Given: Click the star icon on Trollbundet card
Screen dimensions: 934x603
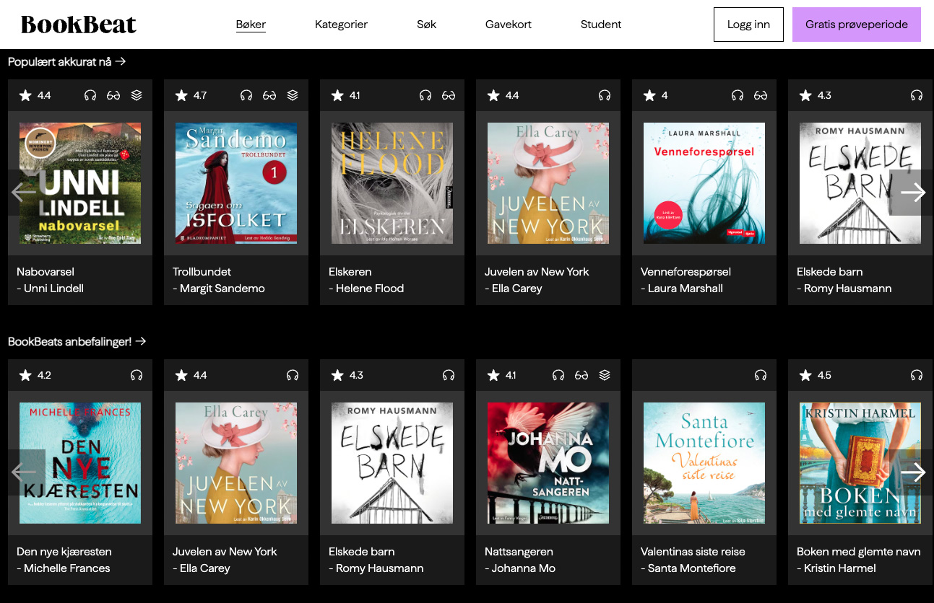Looking at the screenshot, I should [181, 95].
